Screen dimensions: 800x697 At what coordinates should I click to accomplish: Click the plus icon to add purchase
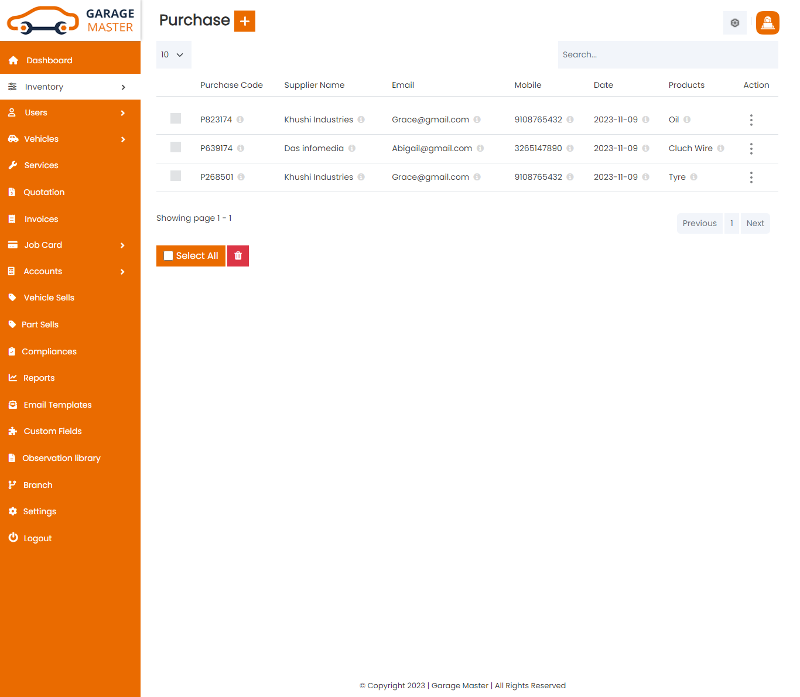click(244, 21)
